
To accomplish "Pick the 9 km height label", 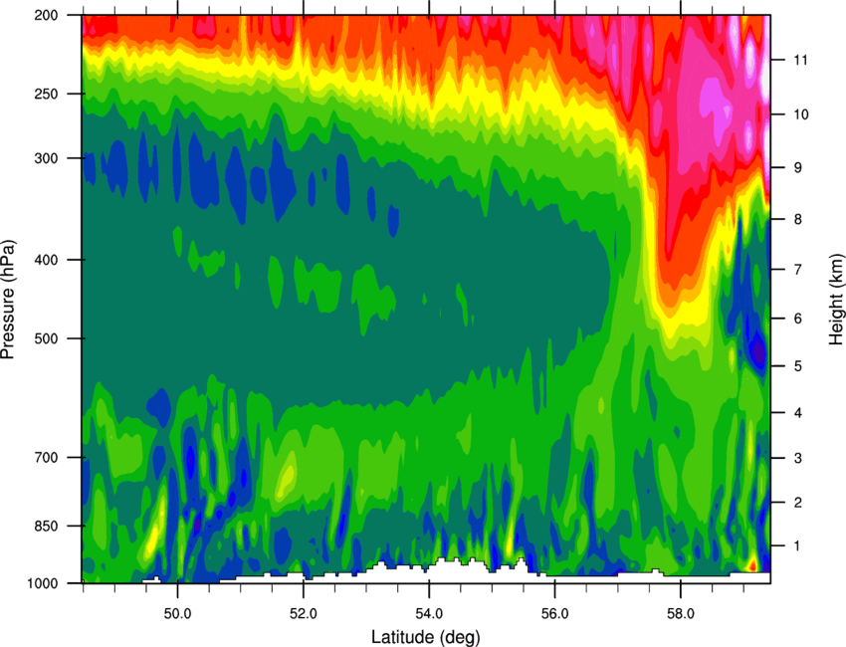I will click(x=797, y=168).
